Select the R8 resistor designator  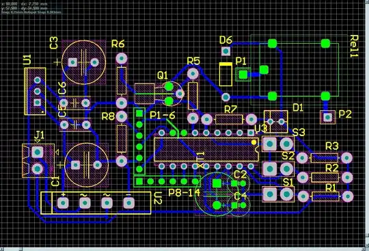[108, 116]
